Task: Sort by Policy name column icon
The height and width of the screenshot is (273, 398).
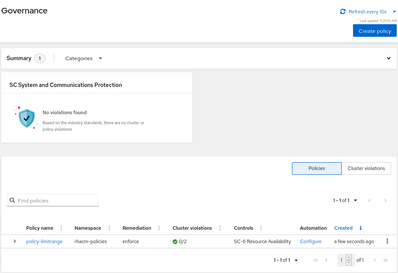Action: pyautogui.click(x=61, y=228)
